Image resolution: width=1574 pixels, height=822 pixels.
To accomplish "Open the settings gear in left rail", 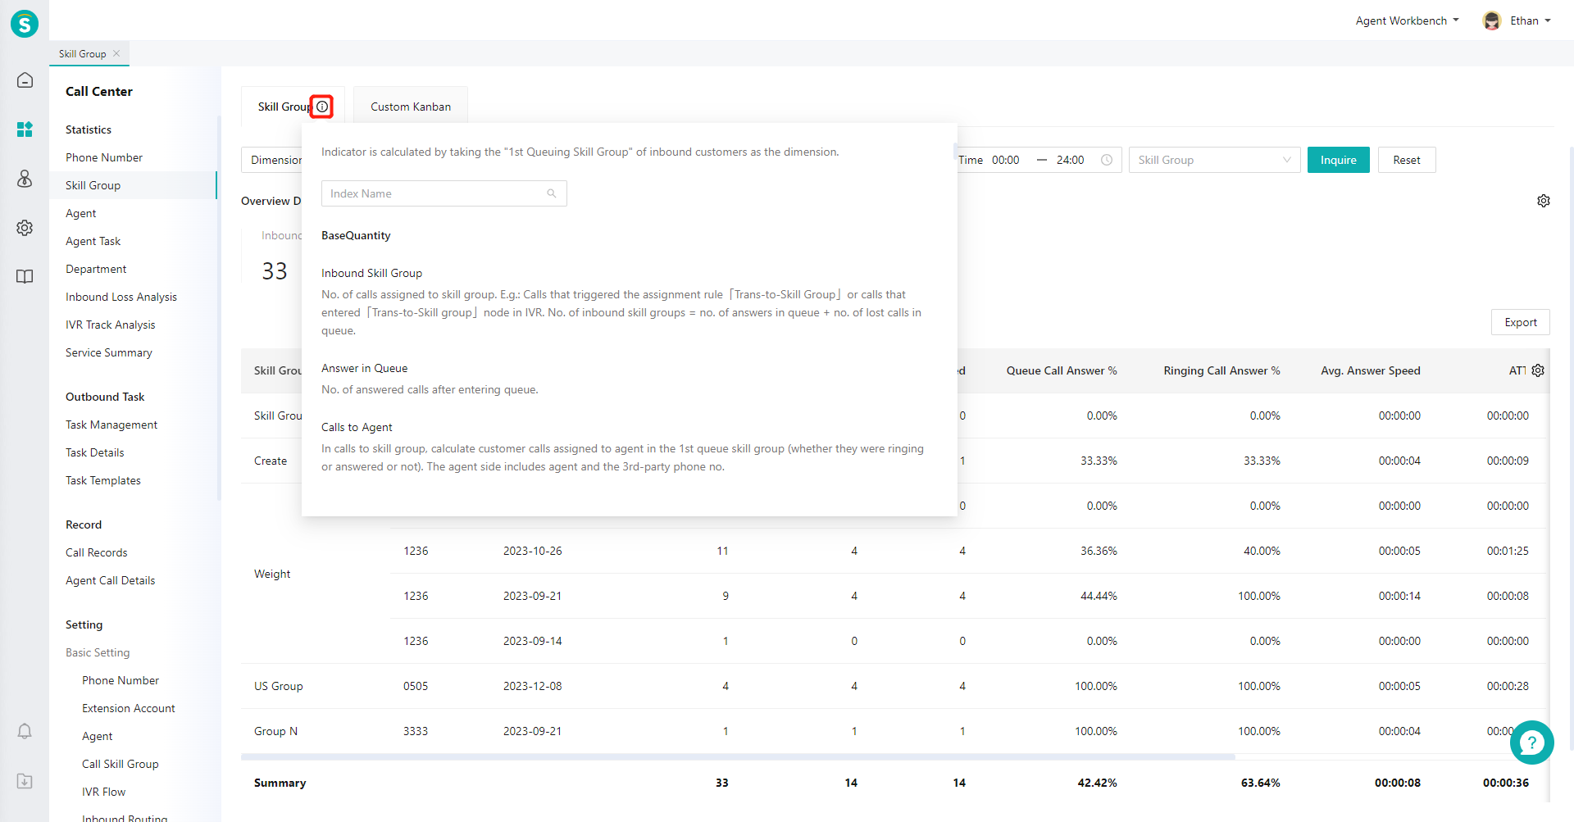I will coord(25,228).
